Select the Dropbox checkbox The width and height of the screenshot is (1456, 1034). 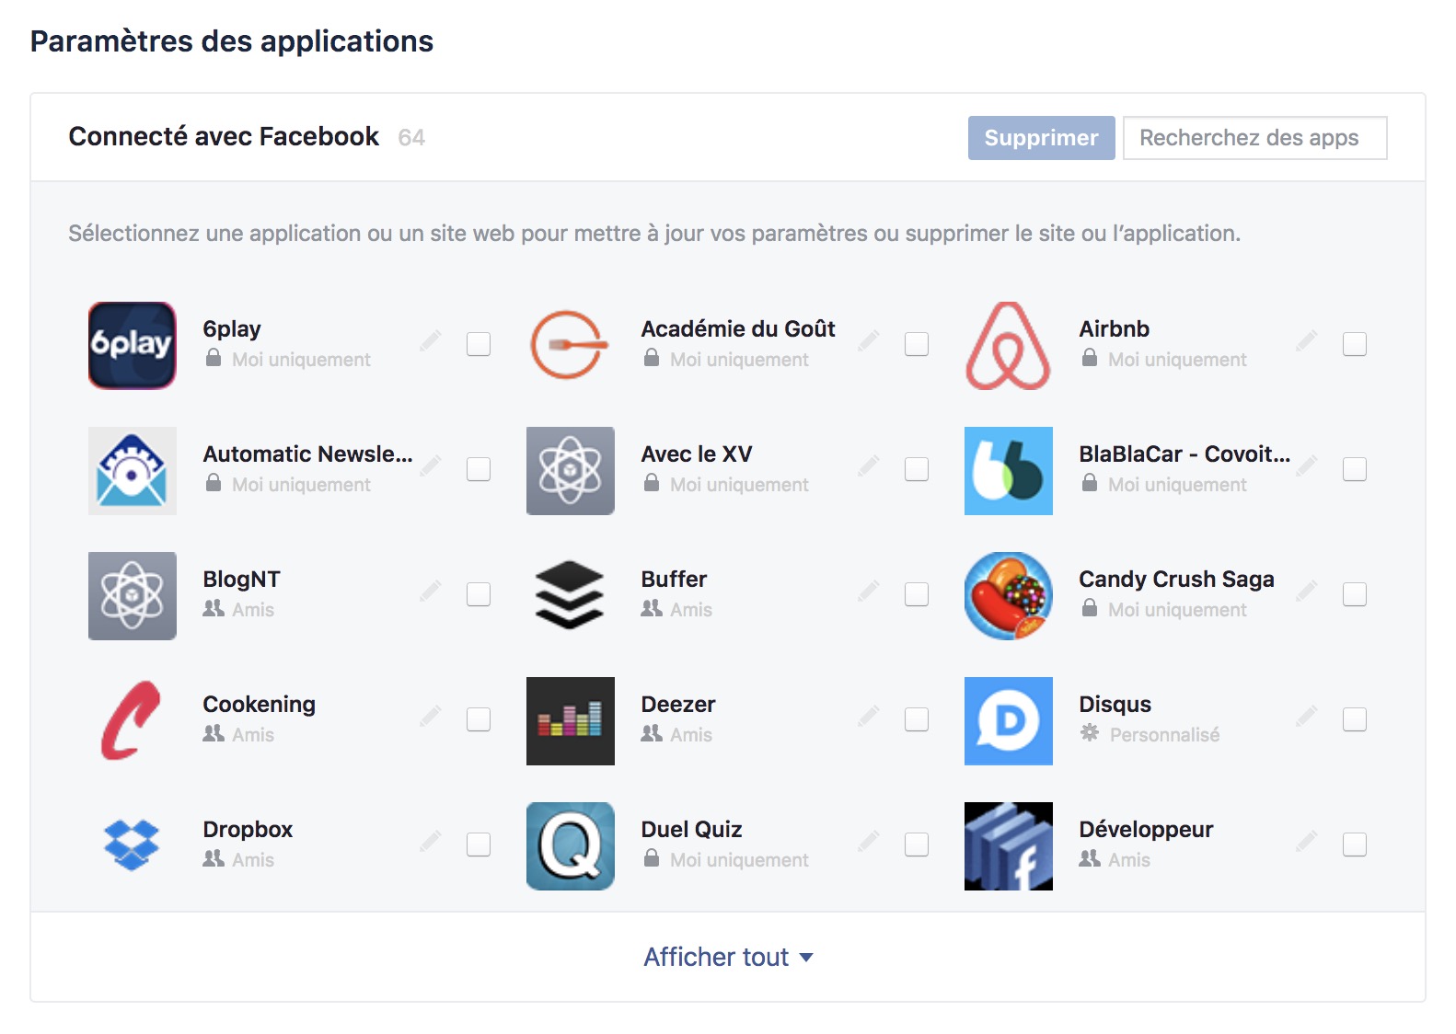479,844
